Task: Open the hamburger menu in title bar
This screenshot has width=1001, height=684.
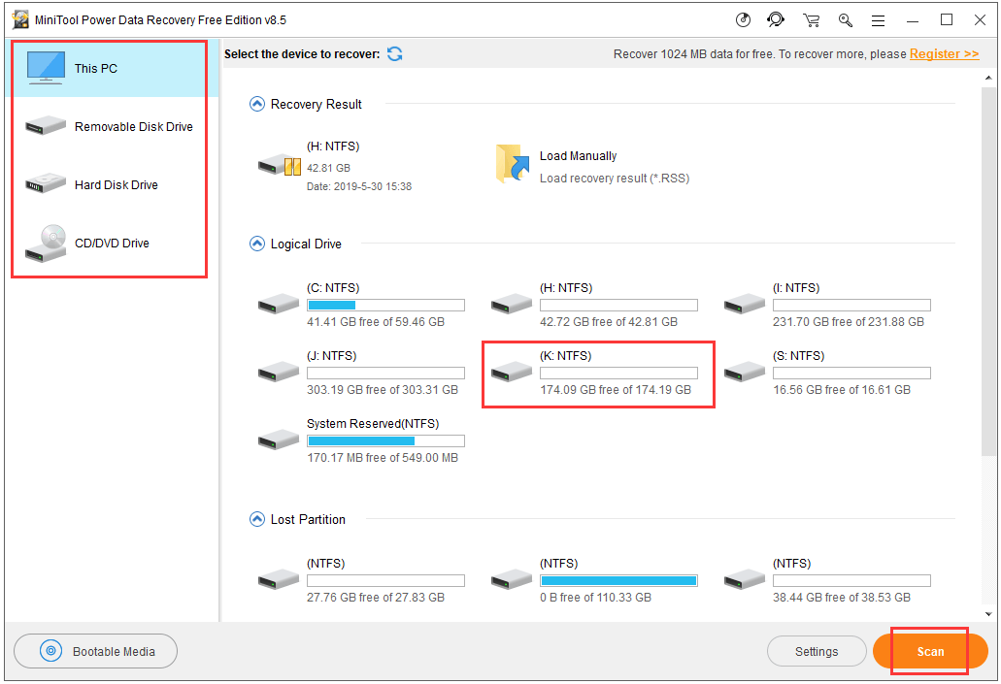Action: [880, 19]
